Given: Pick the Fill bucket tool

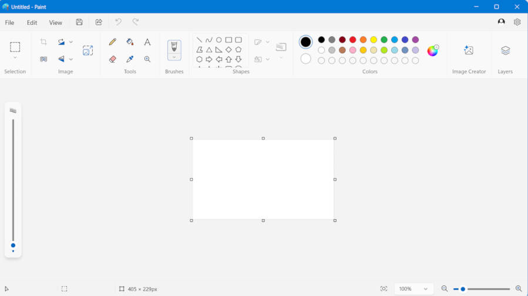Looking at the screenshot, I should (x=130, y=42).
